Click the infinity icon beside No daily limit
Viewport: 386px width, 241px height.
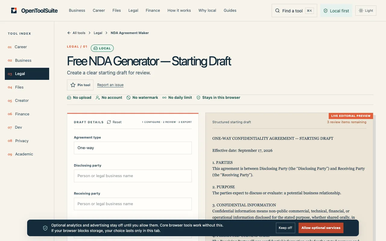(x=164, y=98)
